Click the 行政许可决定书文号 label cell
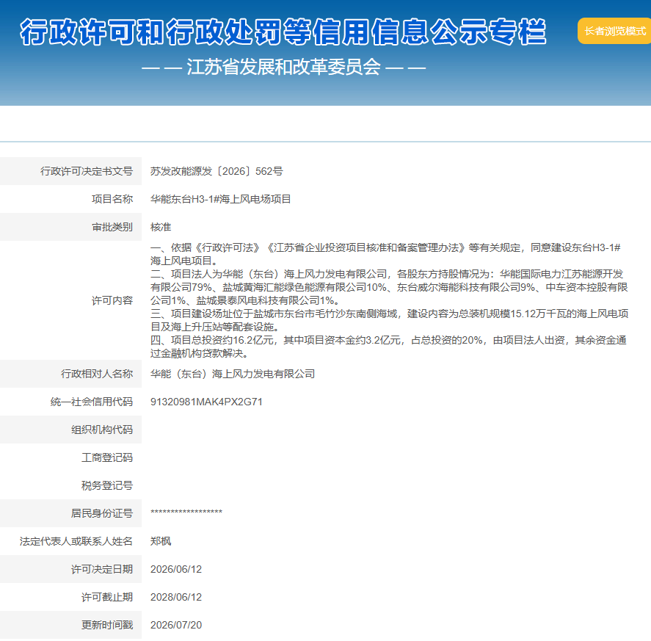The width and height of the screenshot is (651, 641). coord(70,171)
